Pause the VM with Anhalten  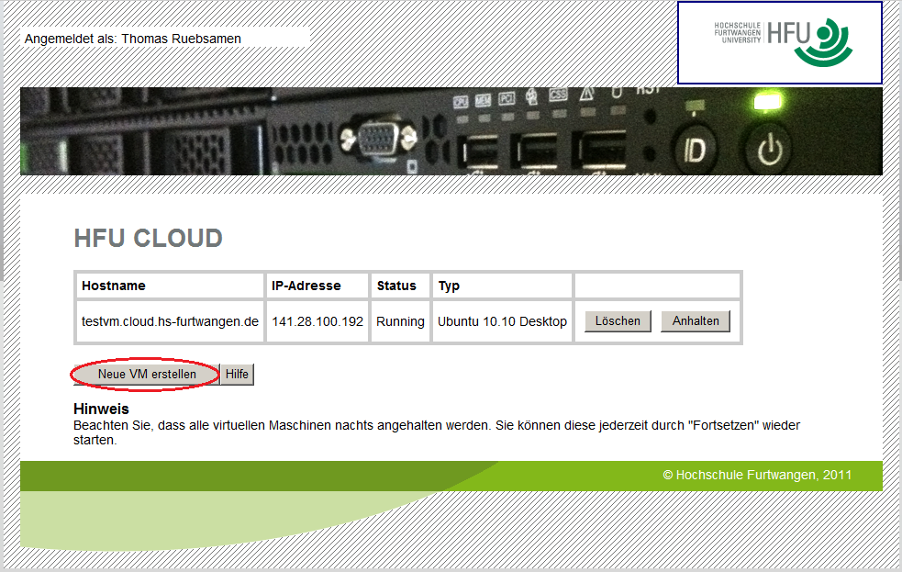(x=696, y=321)
